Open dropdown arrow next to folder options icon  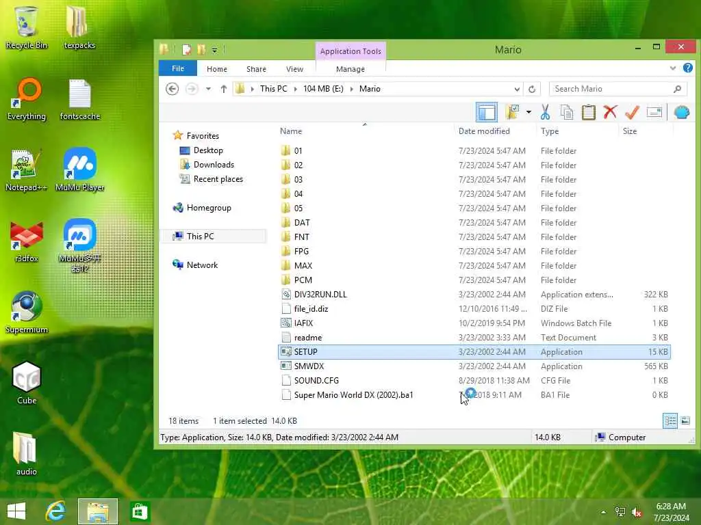point(528,112)
